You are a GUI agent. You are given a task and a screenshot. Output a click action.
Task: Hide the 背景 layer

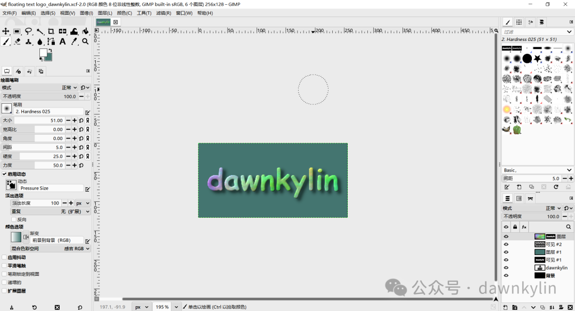(x=506, y=275)
